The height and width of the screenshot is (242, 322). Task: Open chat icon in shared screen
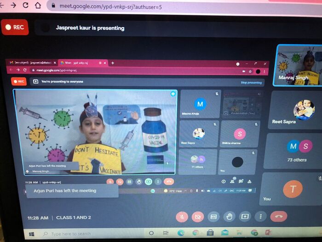pos(241,181)
